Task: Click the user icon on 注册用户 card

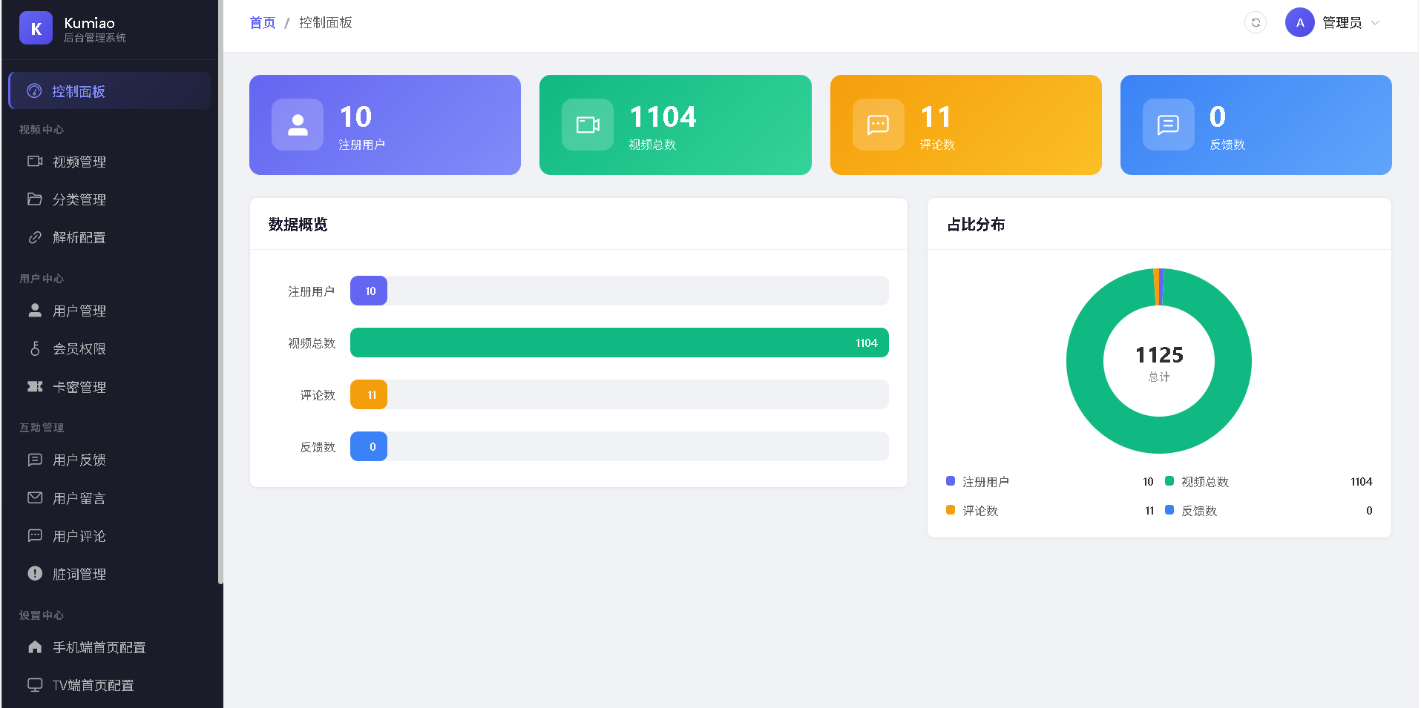Action: point(298,125)
